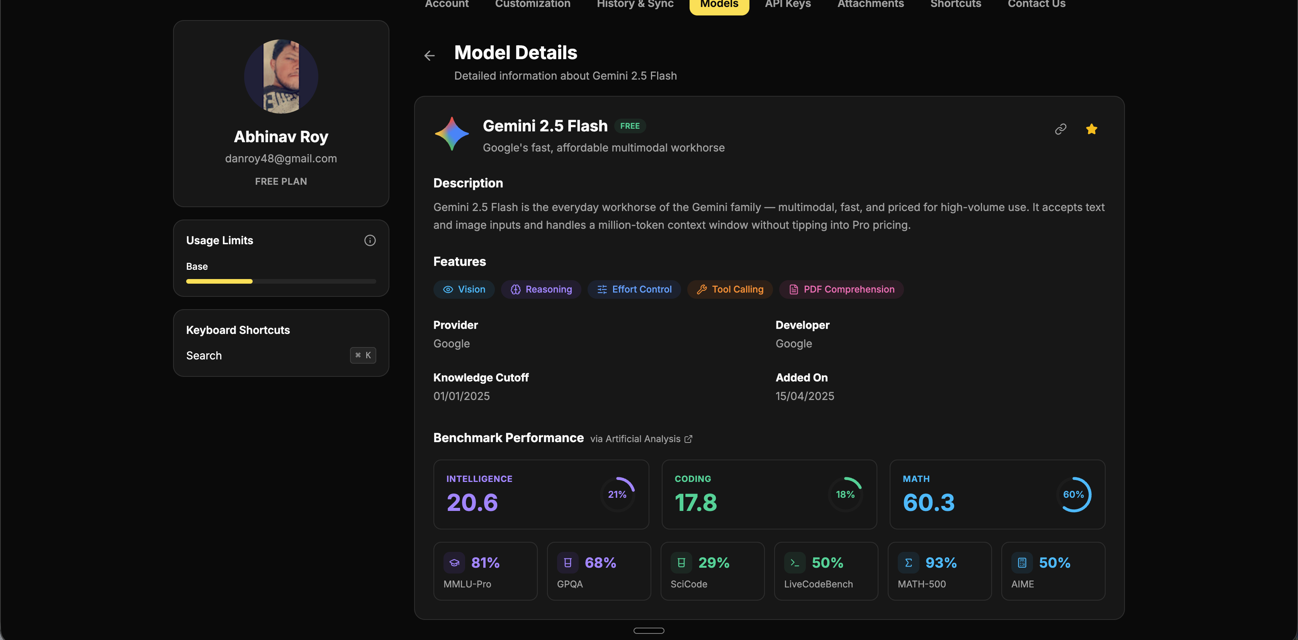Click the Abhinav Roy name
The height and width of the screenshot is (640, 1298).
[281, 136]
